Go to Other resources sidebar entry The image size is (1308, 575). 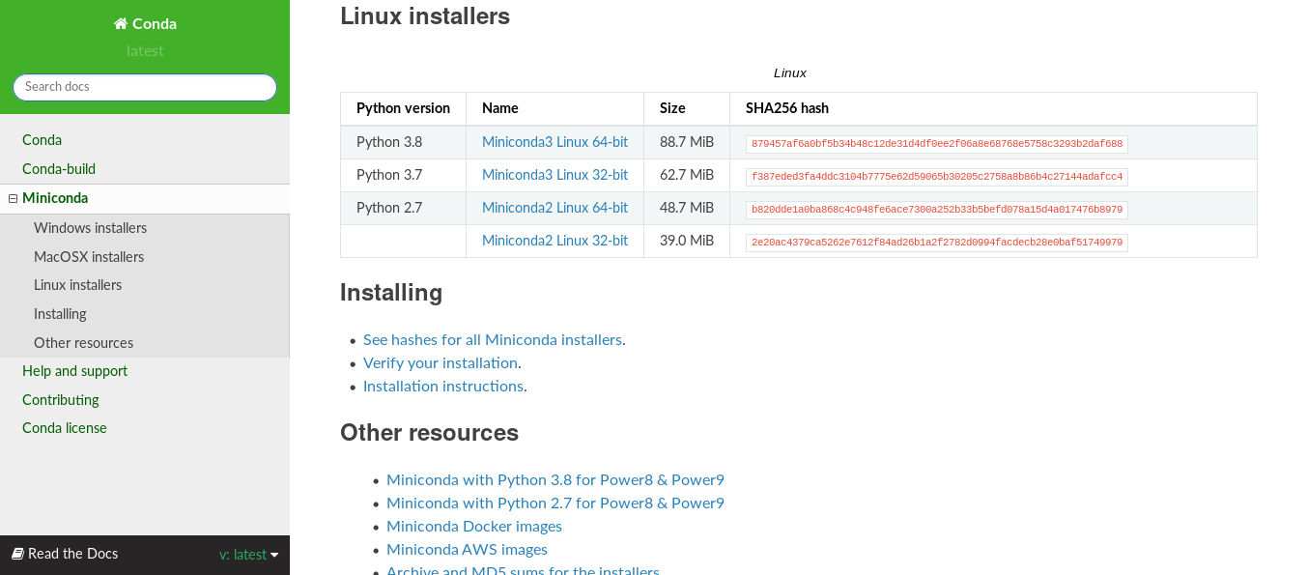coord(83,343)
